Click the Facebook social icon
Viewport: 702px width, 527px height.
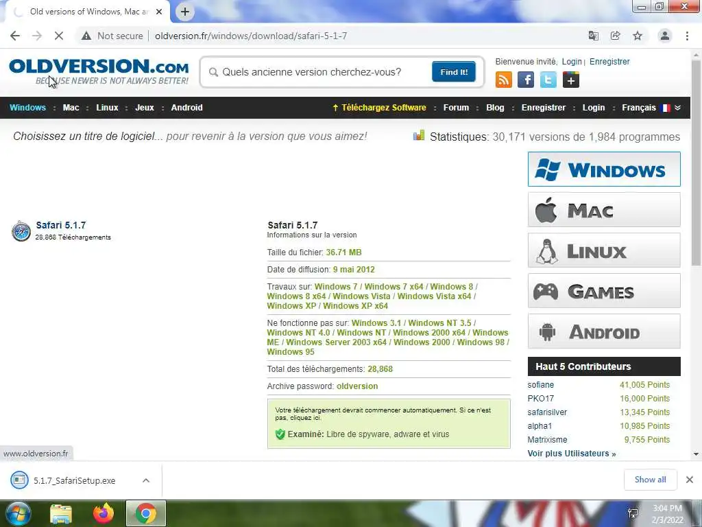526,80
